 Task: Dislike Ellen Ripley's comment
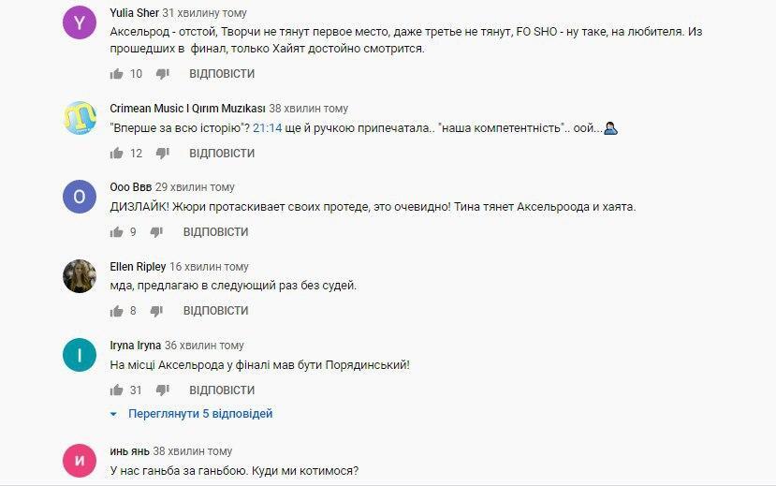click(155, 311)
